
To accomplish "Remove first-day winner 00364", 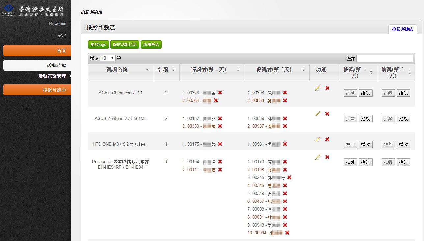I will pos(216,100).
